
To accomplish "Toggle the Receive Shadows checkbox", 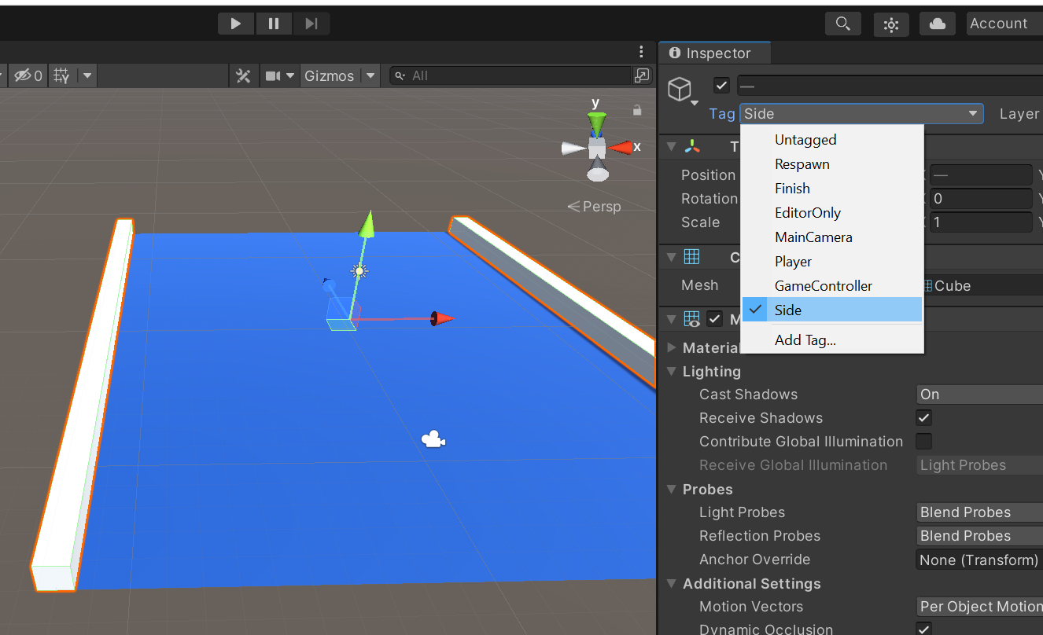I will click(x=924, y=418).
